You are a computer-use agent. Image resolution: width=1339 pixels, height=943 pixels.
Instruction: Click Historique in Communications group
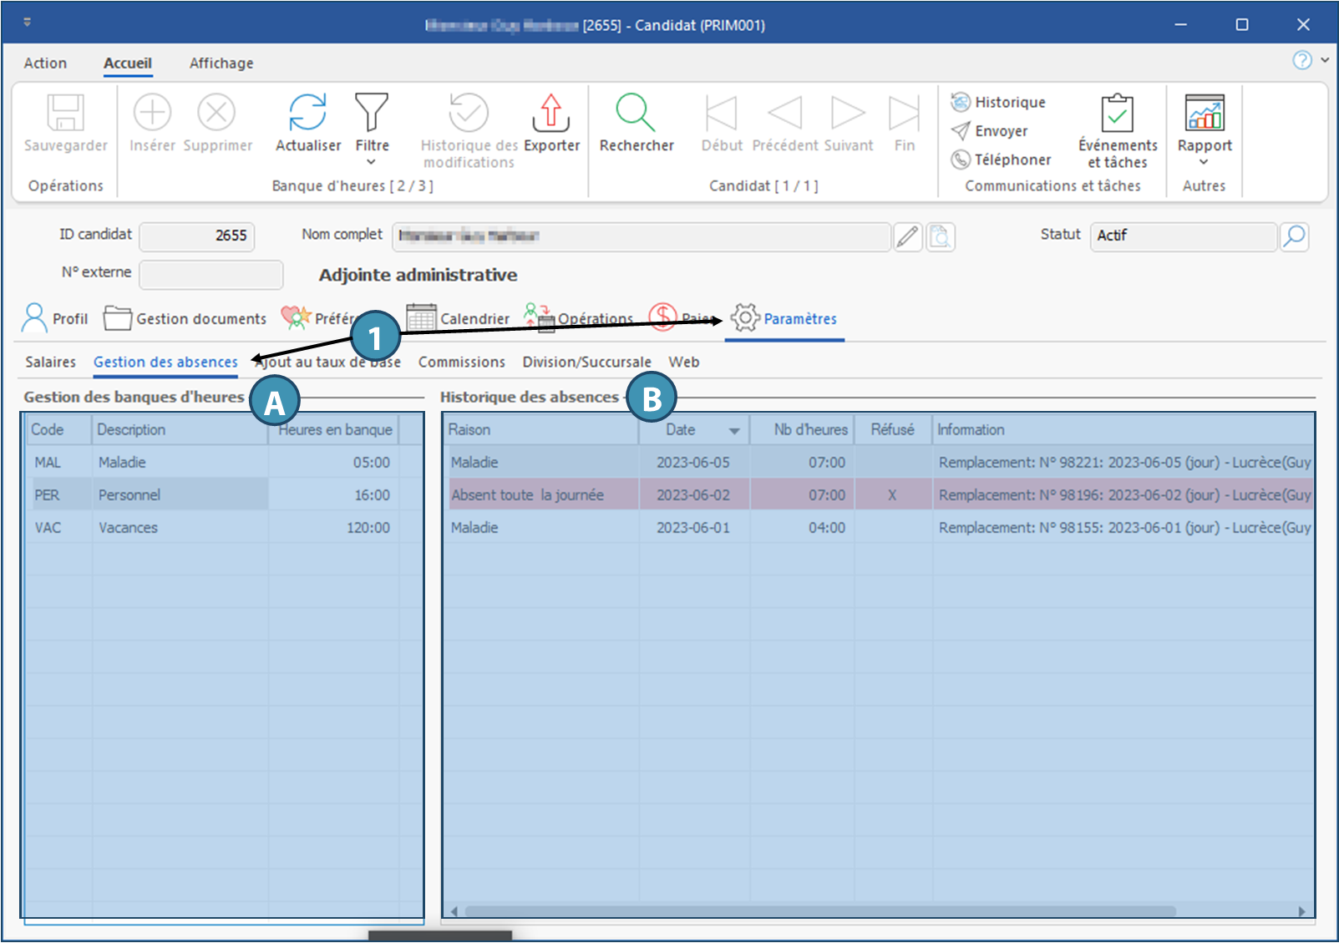click(999, 102)
